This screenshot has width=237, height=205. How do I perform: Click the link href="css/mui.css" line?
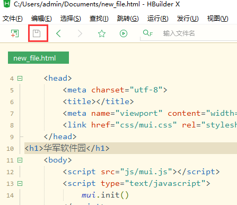point(150,125)
